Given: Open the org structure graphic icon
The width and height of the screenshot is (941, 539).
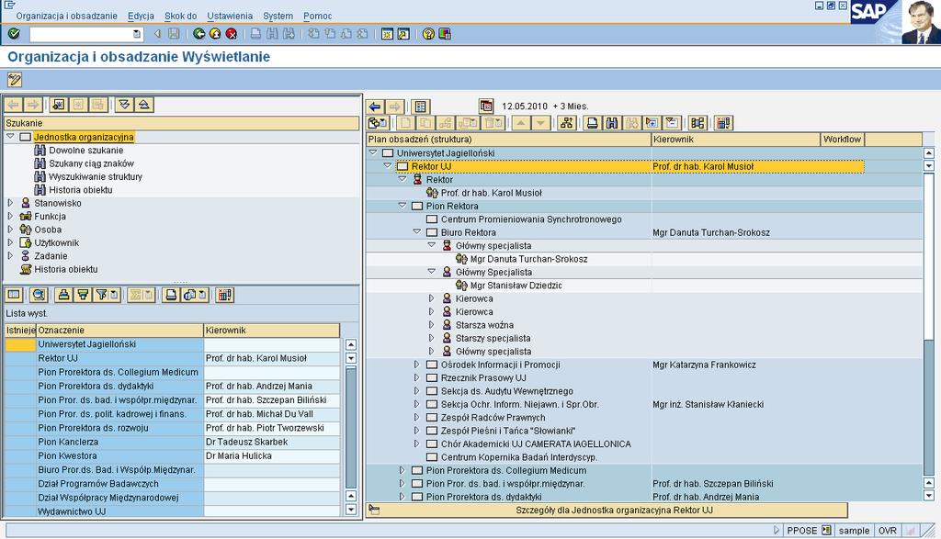Looking at the screenshot, I should [x=697, y=123].
